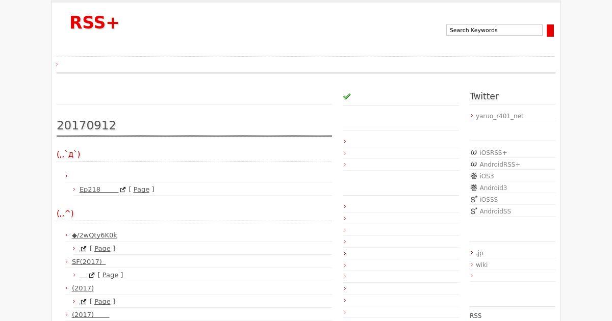Open the ◆/2wQty6K0k author link
Image resolution: width=612 pixels, height=321 pixels.
(94, 235)
